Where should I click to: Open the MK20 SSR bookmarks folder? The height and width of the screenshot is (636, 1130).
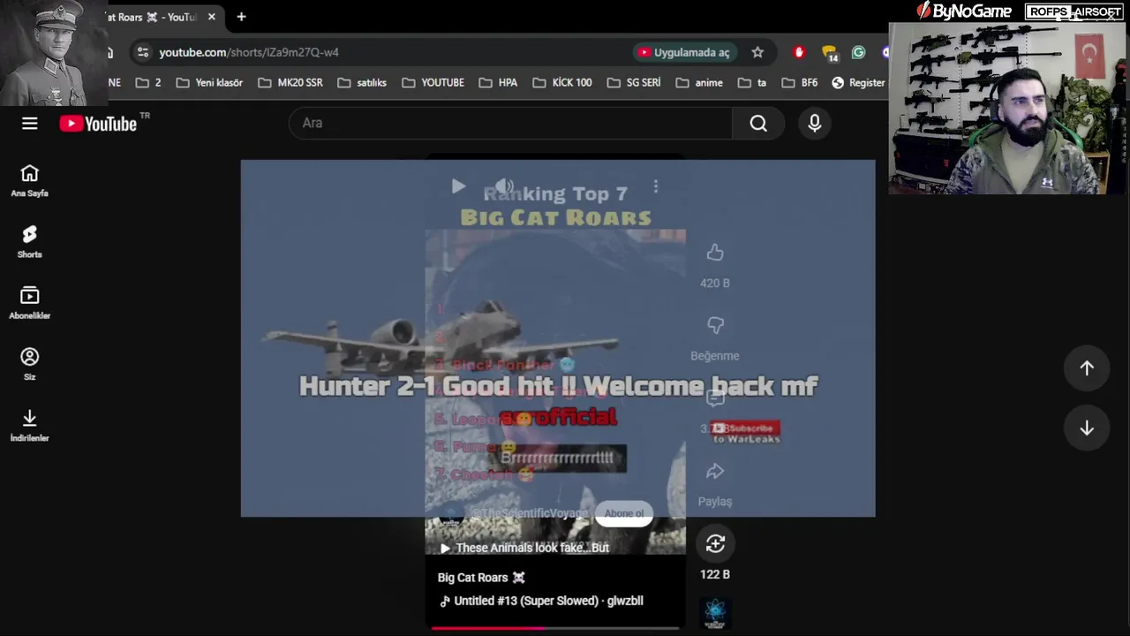[x=290, y=82]
